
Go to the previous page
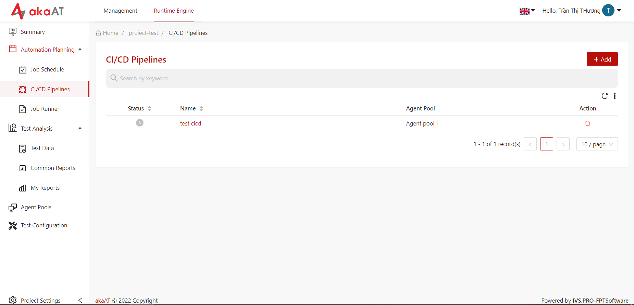point(530,144)
